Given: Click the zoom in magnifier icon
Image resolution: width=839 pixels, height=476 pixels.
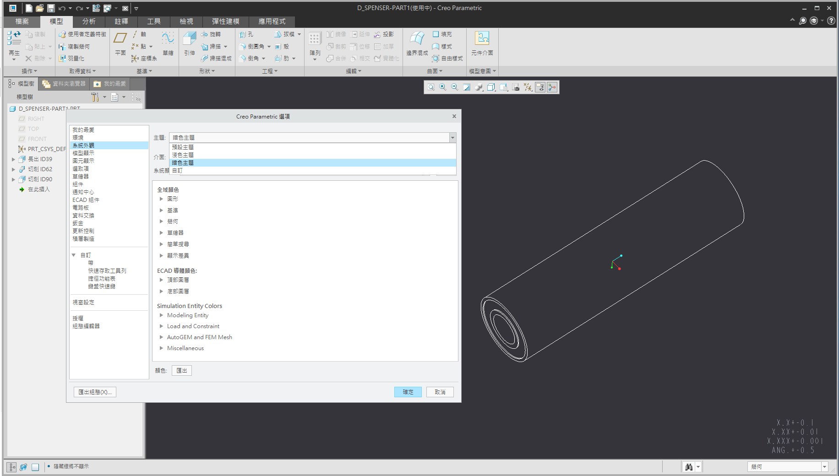Looking at the screenshot, I should coord(443,87).
